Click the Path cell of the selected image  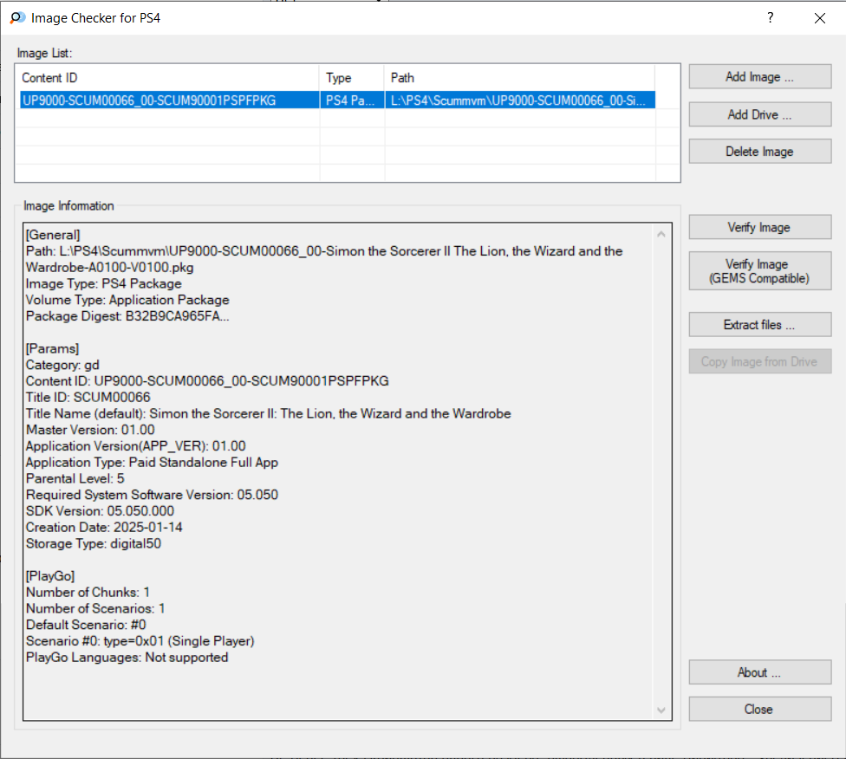pos(519,101)
